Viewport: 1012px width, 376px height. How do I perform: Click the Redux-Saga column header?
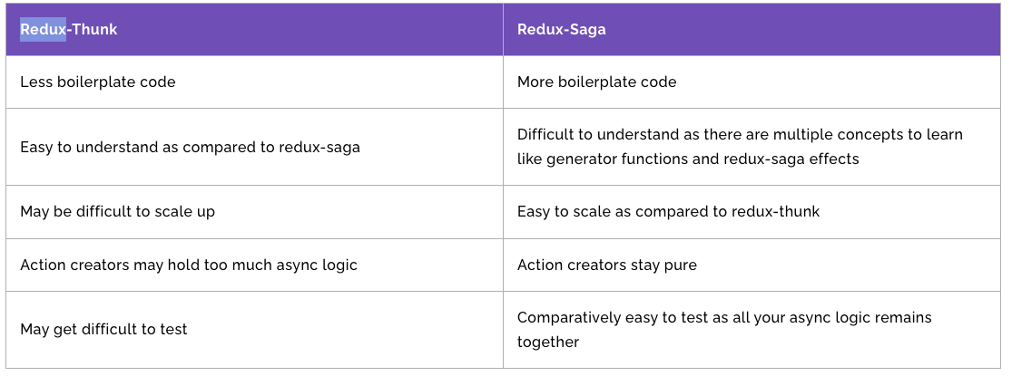point(752,30)
